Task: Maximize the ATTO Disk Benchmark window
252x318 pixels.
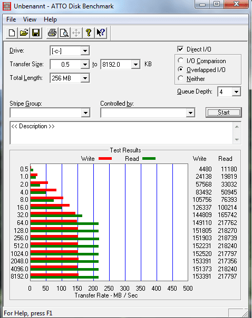Action: [216, 4]
